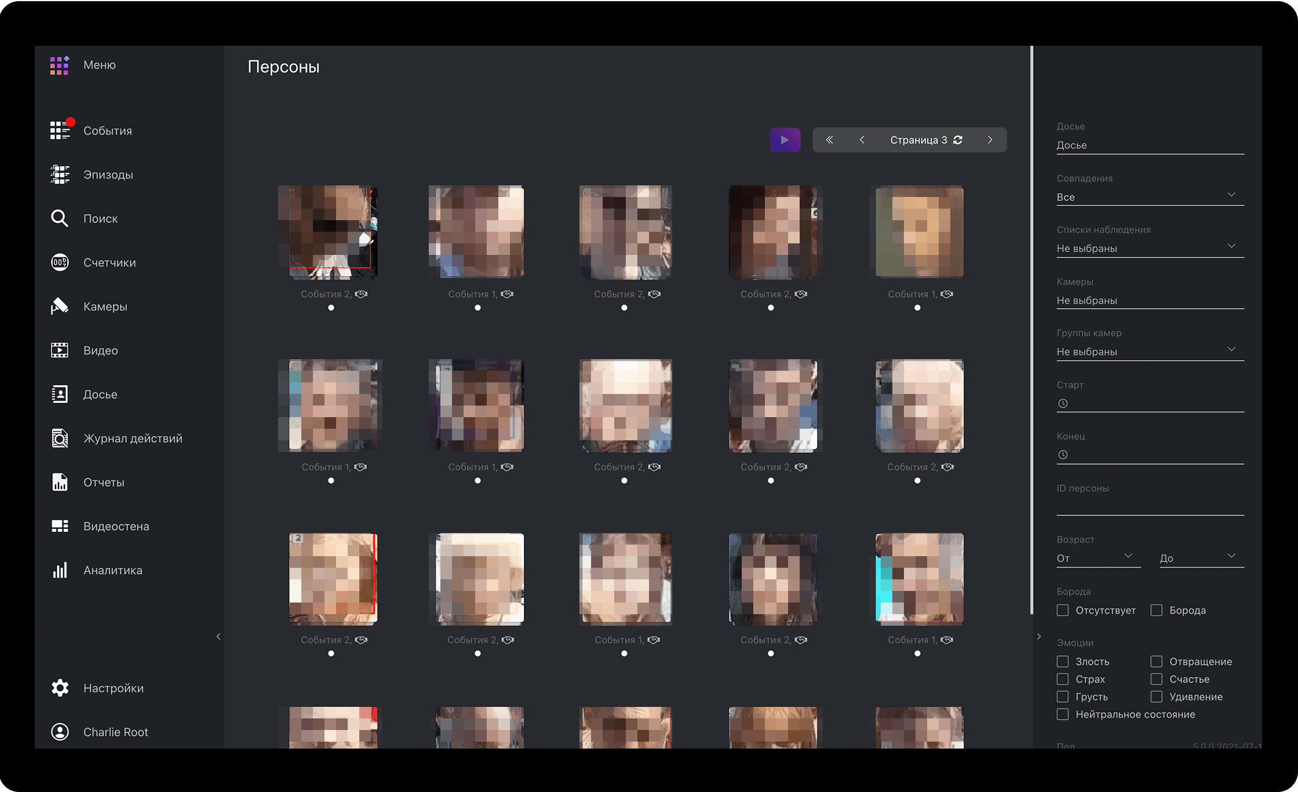Image resolution: width=1298 pixels, height=792 pixels.
Task: Select Эпизоды in the sidebar menu
Action: pos(108,175)
